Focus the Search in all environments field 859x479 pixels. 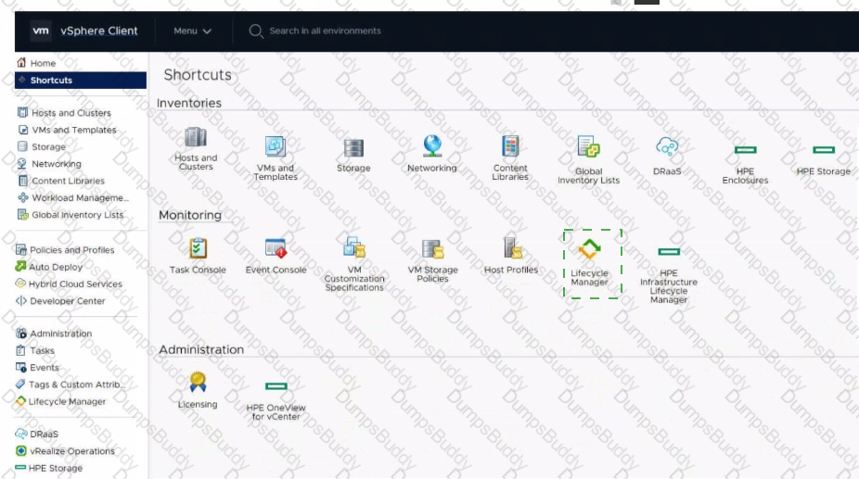(x=325, y=32)
